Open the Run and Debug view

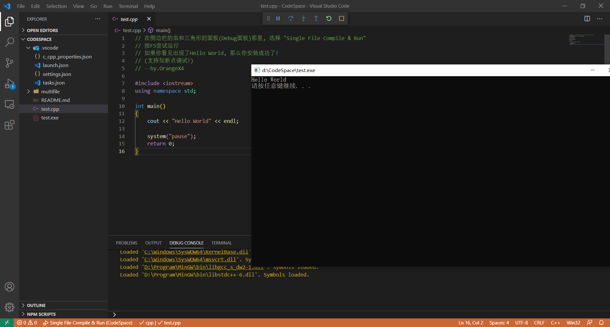[x=10, y=84]
